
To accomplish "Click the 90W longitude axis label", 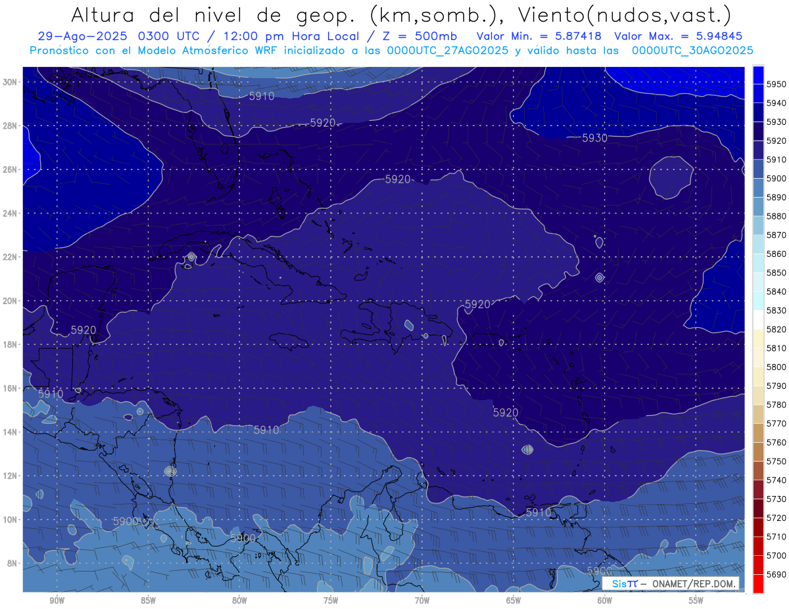I will click(x=57, y=600).
